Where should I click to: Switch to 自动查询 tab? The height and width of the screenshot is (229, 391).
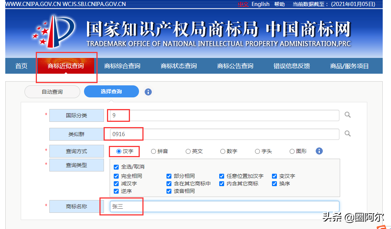coord(52,92)
